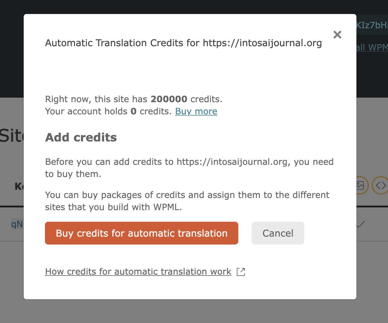The height and width of the screenshot is (323, 388).
Task: Click the dialog title with the intosaijournal.org URL
Action: (183, 43)
